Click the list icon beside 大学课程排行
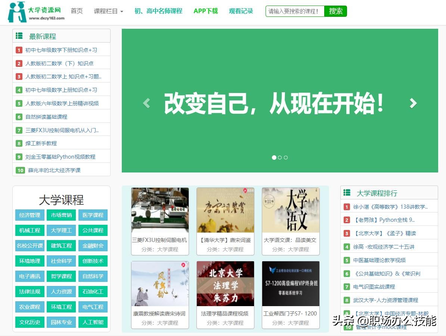 347,193
